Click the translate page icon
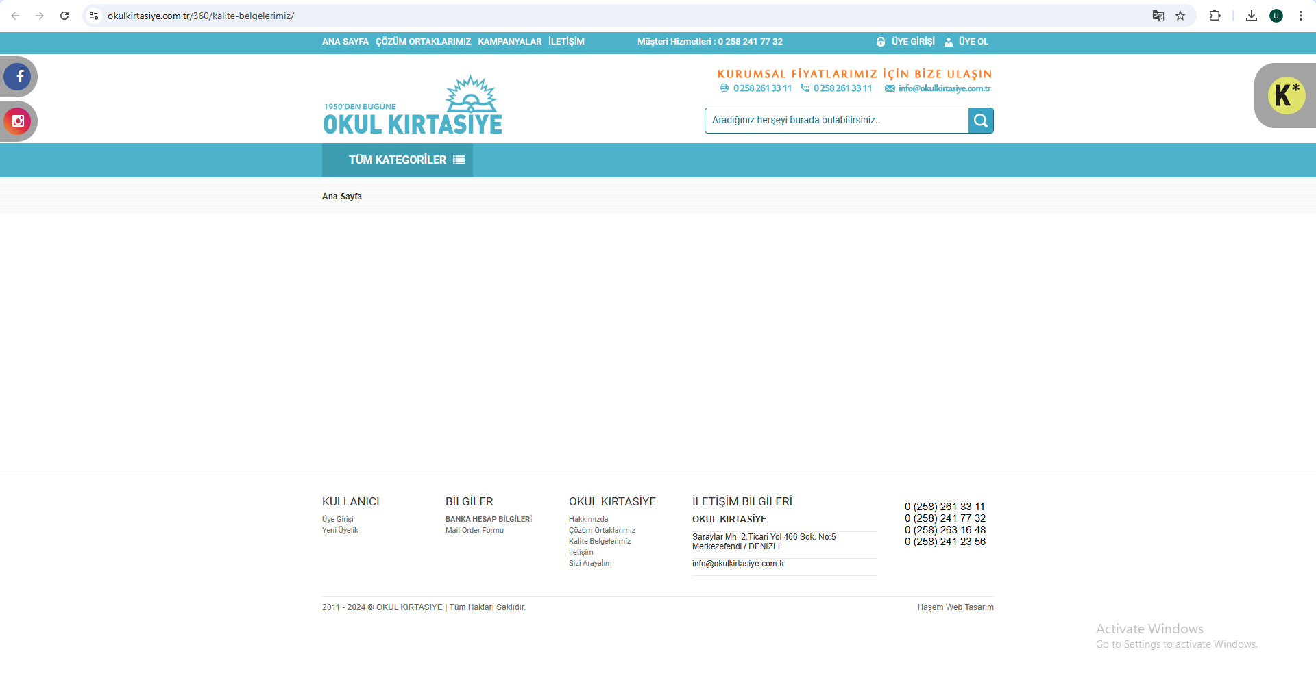1316x680 pixels. [x=1158, y=16]
